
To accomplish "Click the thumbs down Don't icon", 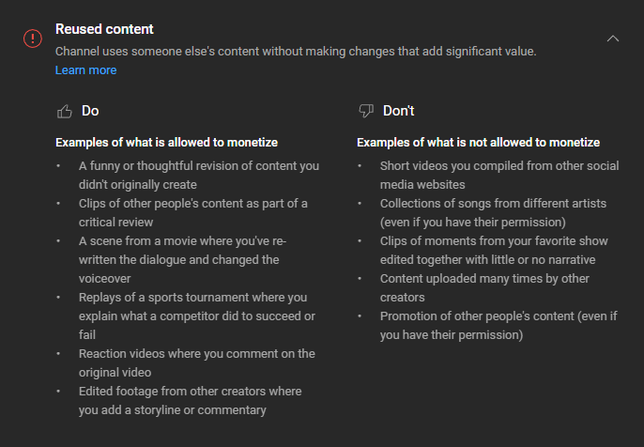I will point(366,111).
